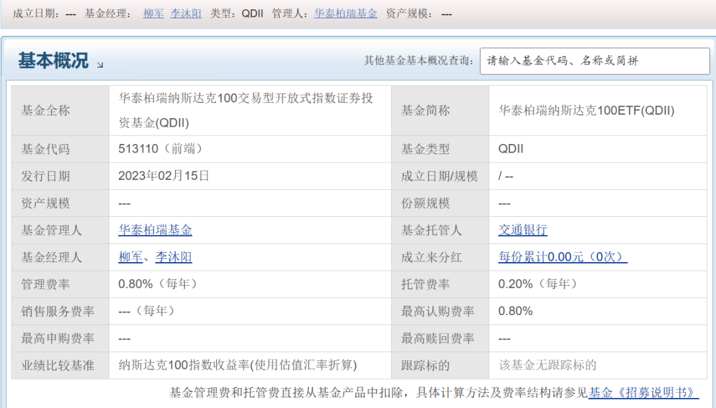Open 每份累计0.00元（0次） dividend link
The image size is (716, 408).
tap(563, 257)
